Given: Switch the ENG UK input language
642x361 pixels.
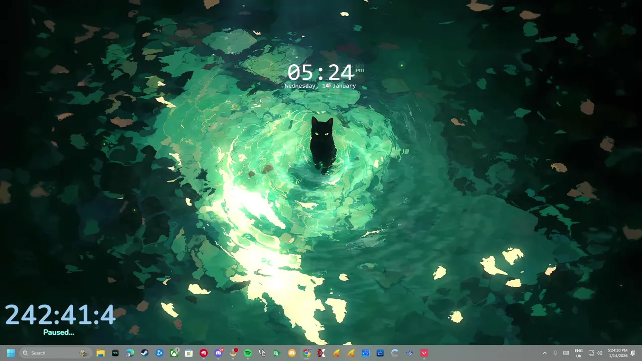Looking at the screenshot, I should pos(579,353).
